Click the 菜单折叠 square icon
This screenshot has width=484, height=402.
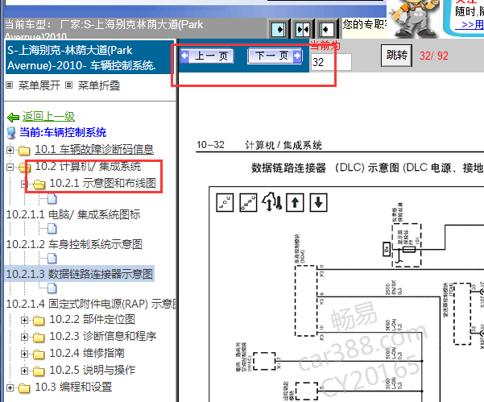[68, 85]
